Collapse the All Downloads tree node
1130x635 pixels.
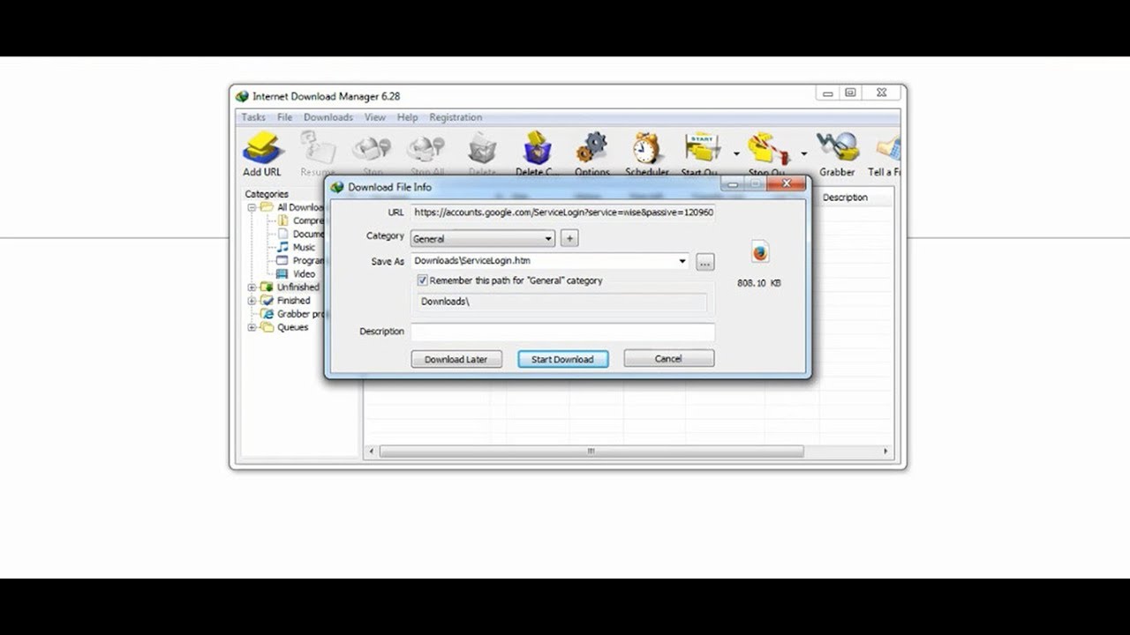tap(252, 207)
